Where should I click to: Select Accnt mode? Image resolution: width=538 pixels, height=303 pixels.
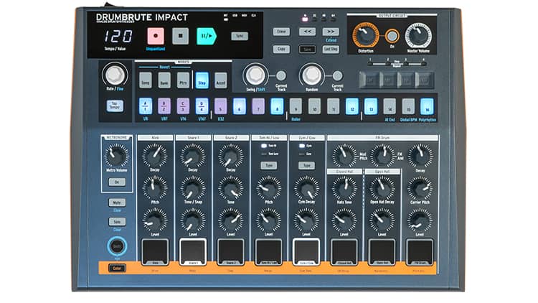click(221, 80)
